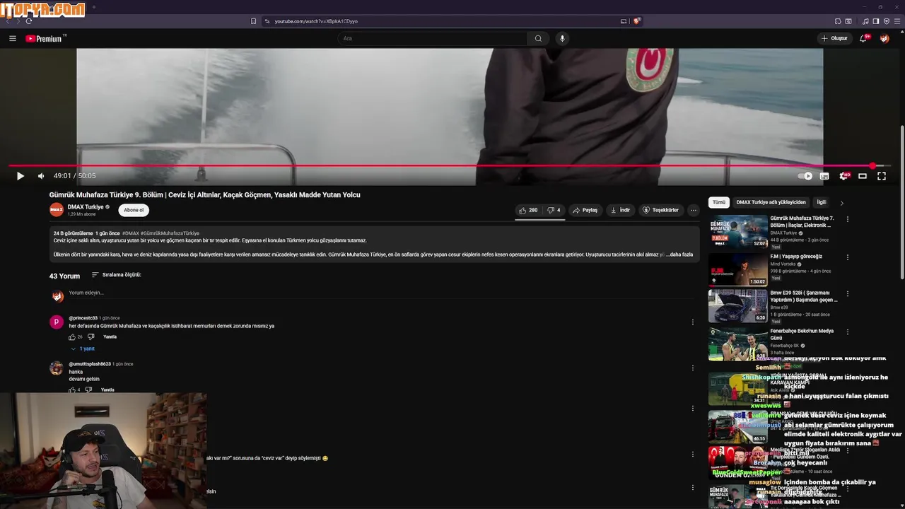Image resolution: width=905 pixels, height=509 pixels.
Task: Reply to @princestc33 with 'Yanıtla'
Action: 110,337
